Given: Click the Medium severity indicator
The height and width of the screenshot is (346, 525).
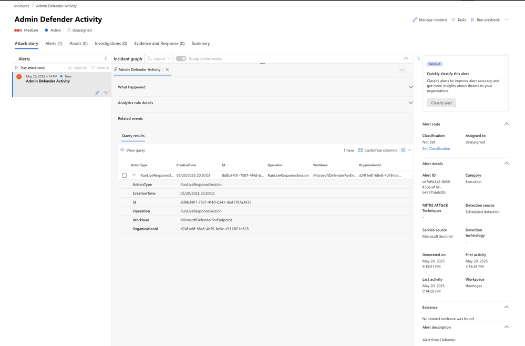Looking at the screenshot, I should pos(26,30).
